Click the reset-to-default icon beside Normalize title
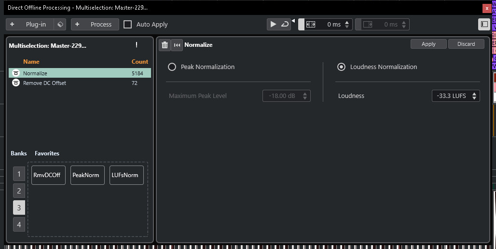 click(177, 45)
